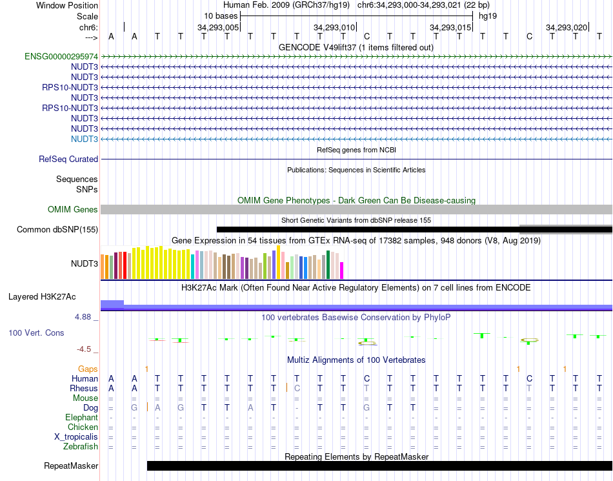613x481 pixels.
Task: Click position marker 34,293,005
Action: tap(218, 27)
